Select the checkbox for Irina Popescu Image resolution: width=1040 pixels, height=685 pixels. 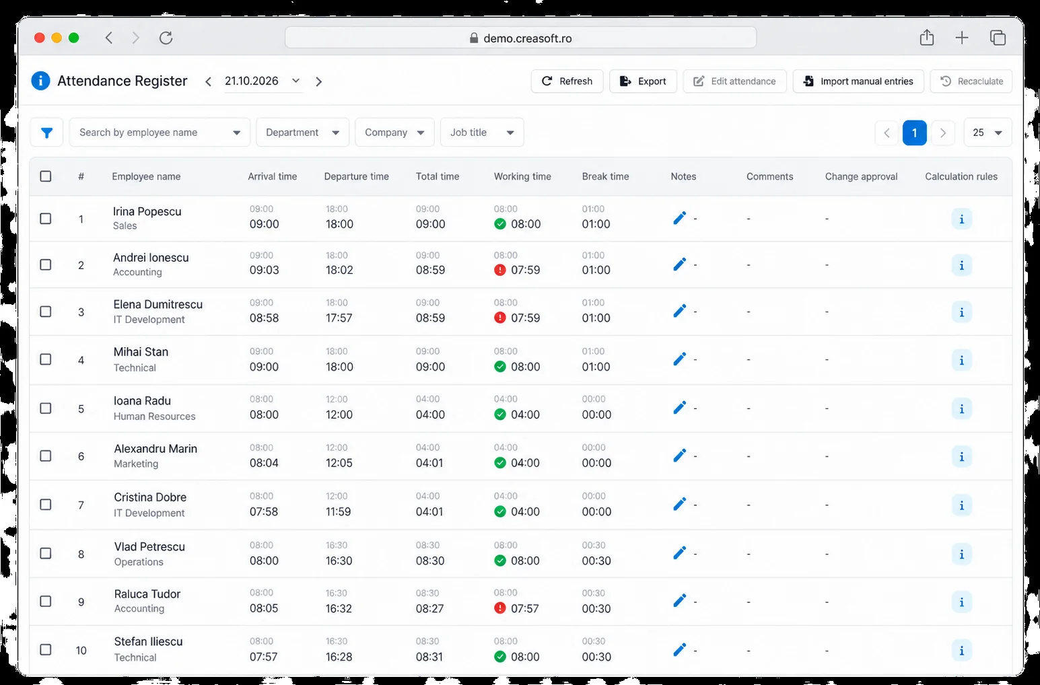pos(46,219)
